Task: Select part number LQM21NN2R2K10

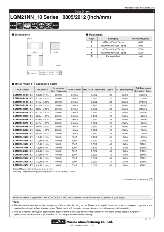Action: (23, 151)
